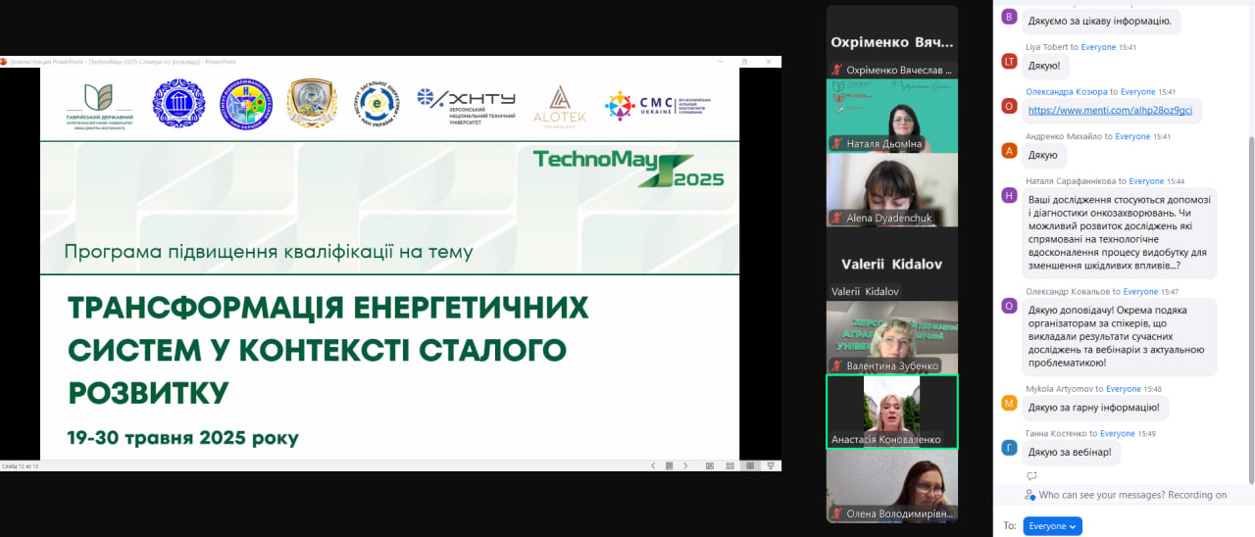Click the '19-30 травня 2025 року' date text
Image resolution: width=1255 pixels, height=537 pixels.
tap(183, 437)
